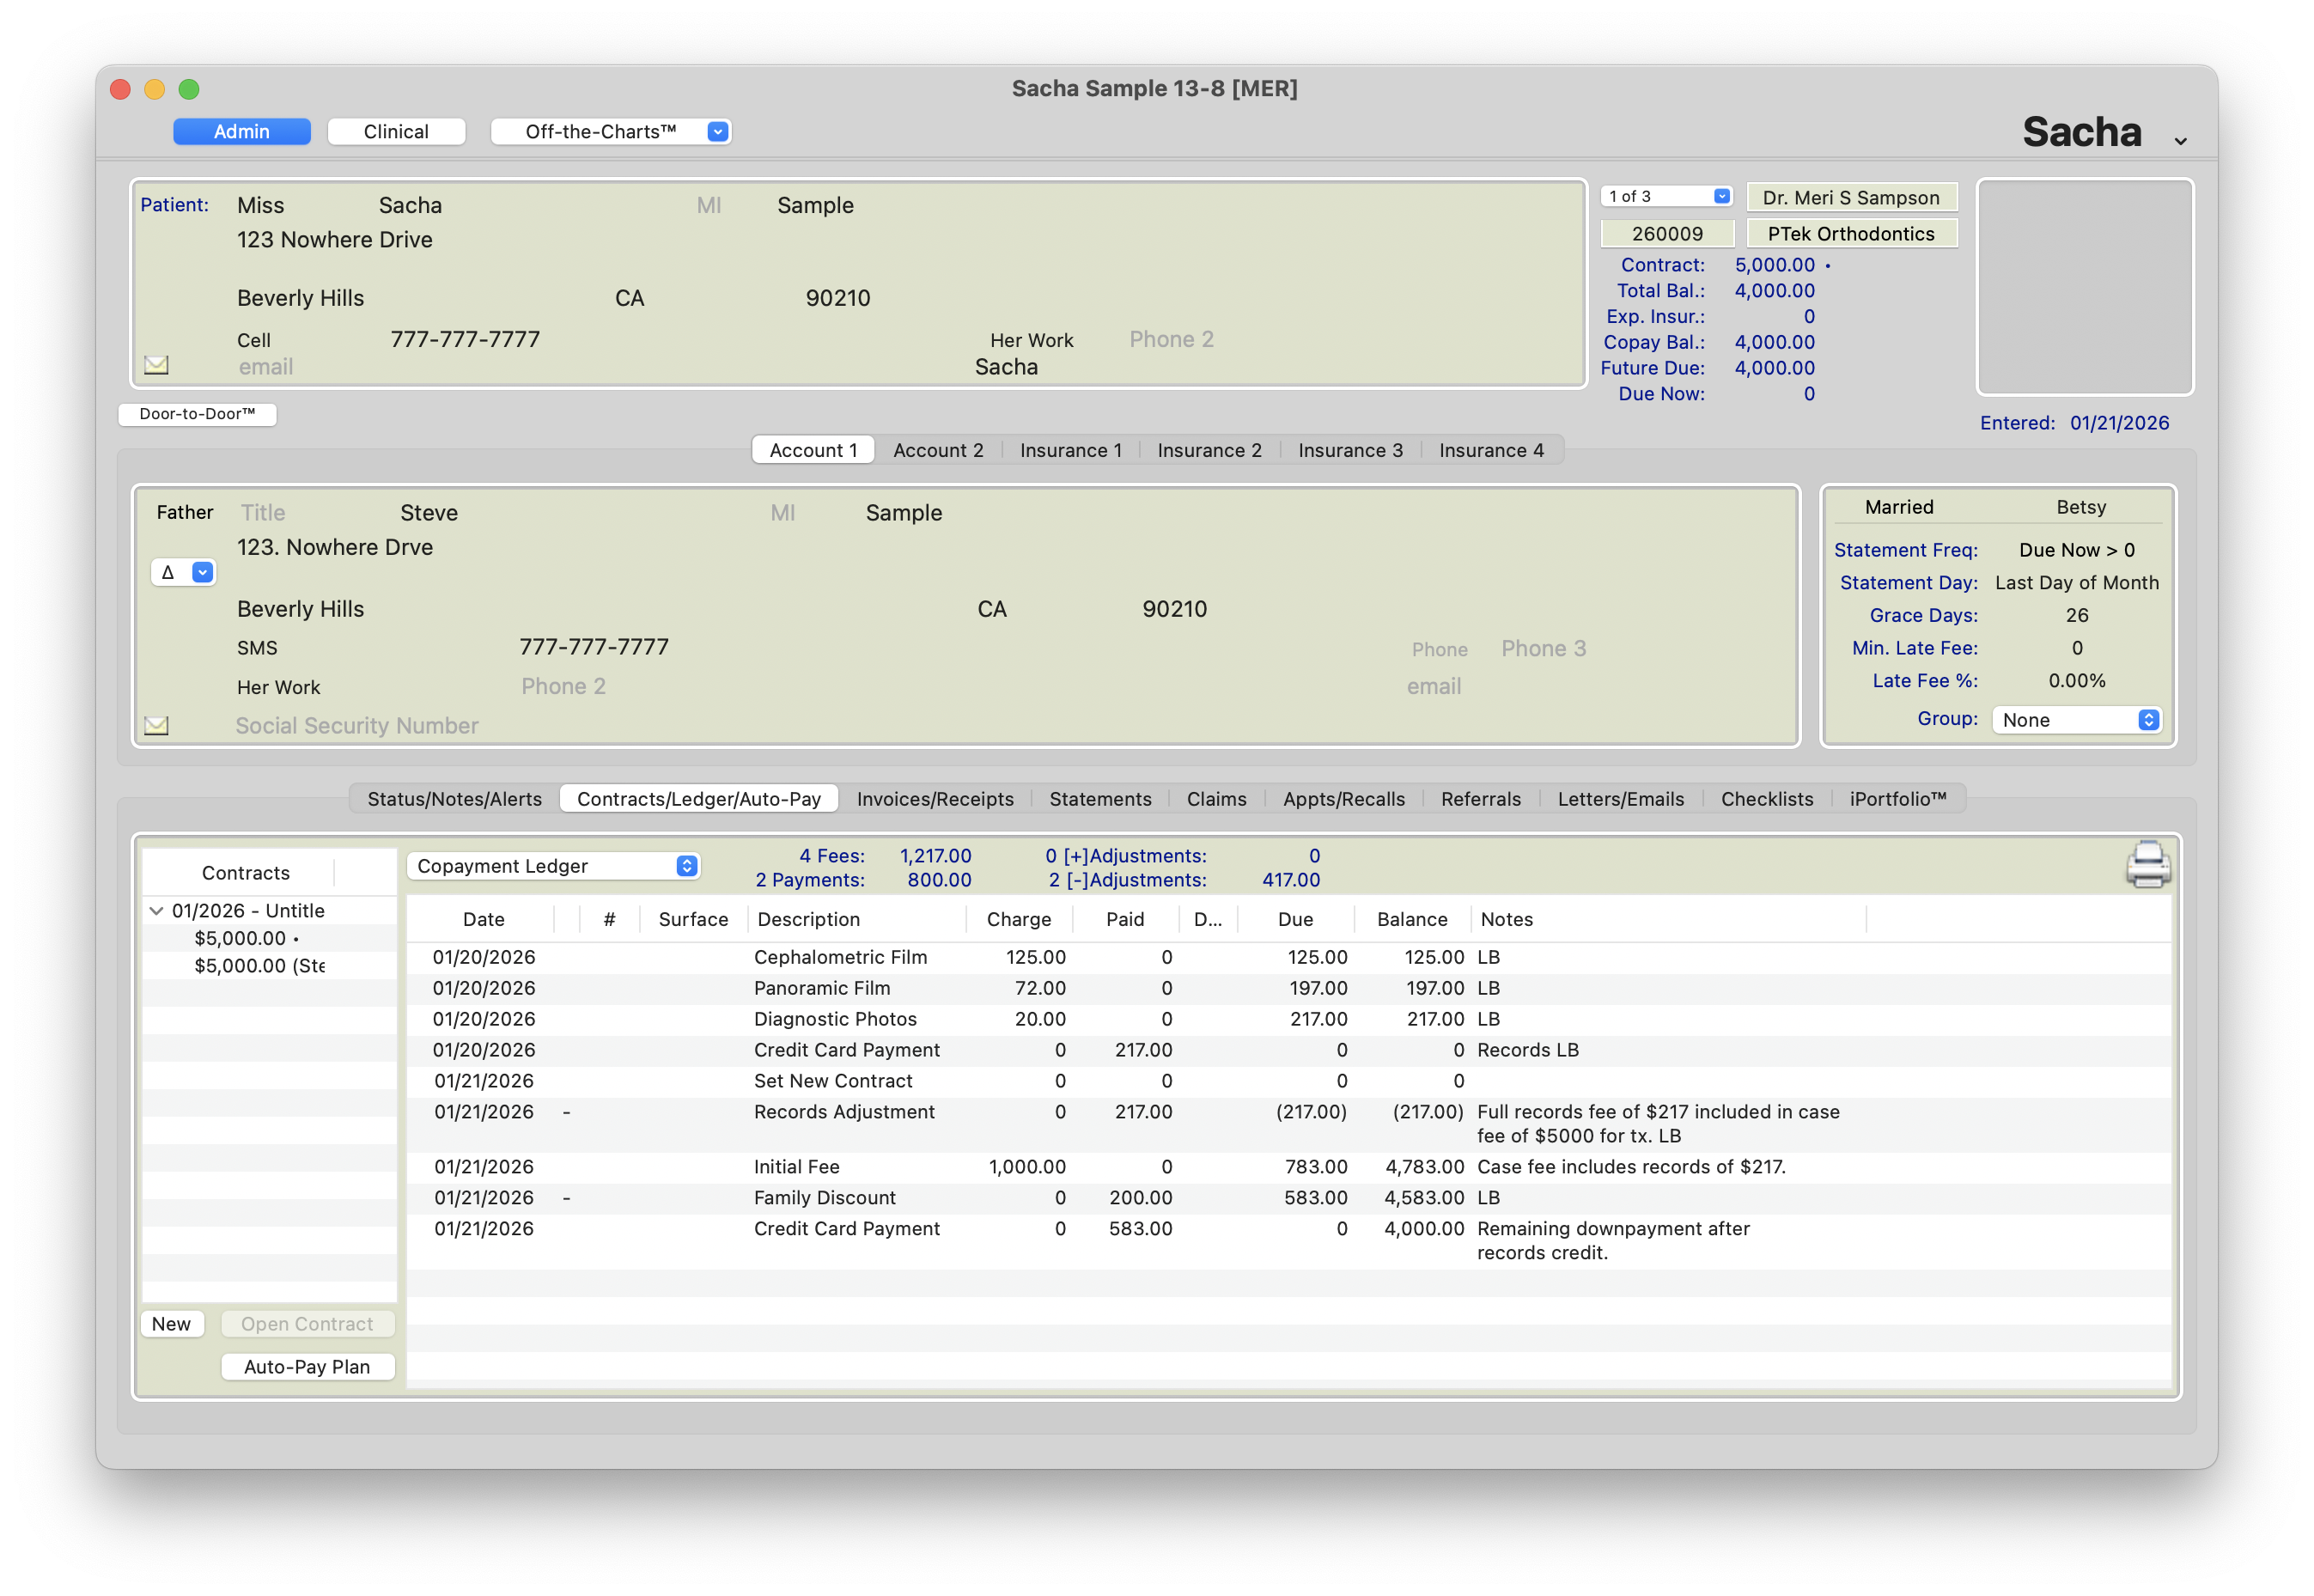Open the Status/Notes/Alerts tab
Screen dimensions: 2314x1596
coord(454,799)
